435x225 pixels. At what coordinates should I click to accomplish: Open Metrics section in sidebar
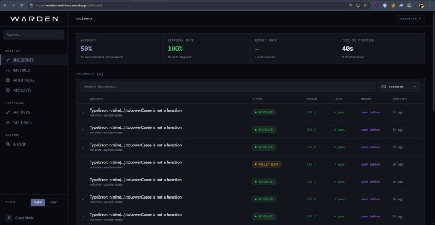point(34,70)
